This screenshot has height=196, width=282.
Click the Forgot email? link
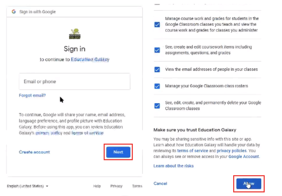32,95
